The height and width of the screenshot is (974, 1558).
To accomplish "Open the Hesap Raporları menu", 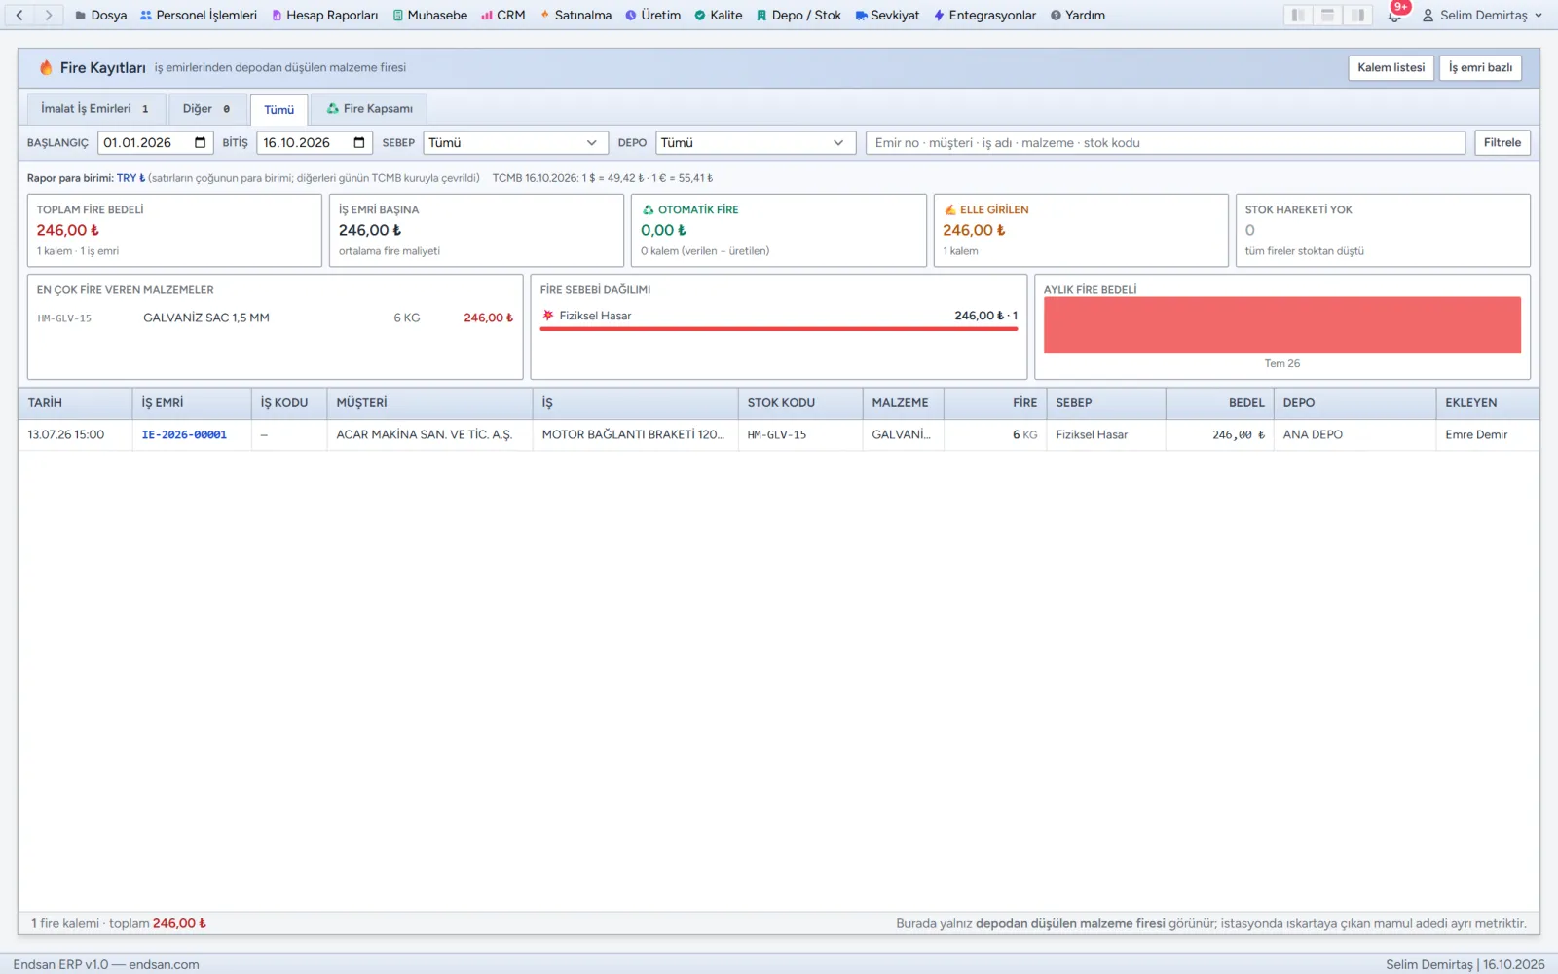I will click(325, 15).
